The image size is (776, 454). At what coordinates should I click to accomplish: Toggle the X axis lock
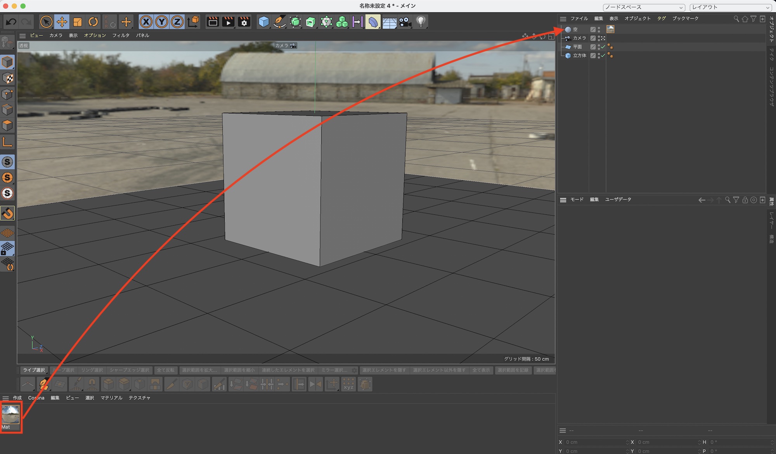(x=146, y=22)
